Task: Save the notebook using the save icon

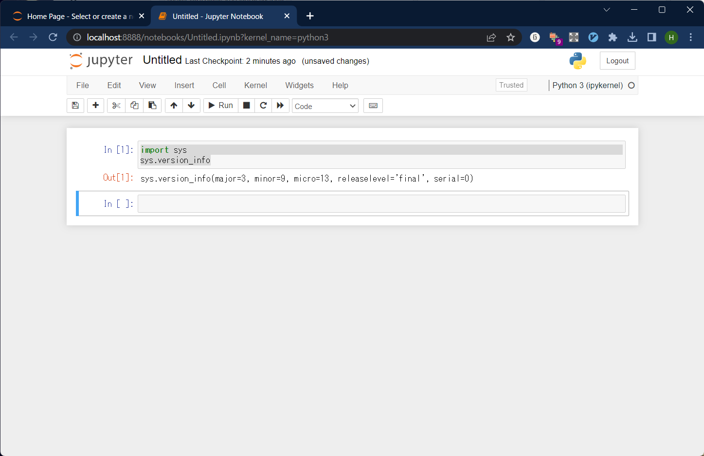Action: pos(75,106)
